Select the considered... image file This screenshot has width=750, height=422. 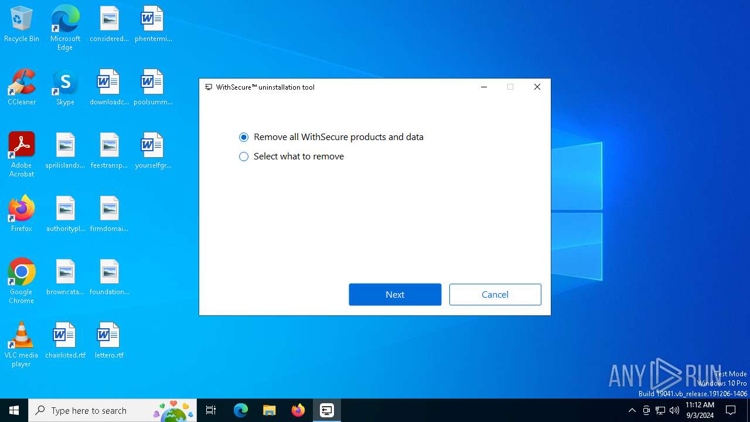[x=109, y=25]
